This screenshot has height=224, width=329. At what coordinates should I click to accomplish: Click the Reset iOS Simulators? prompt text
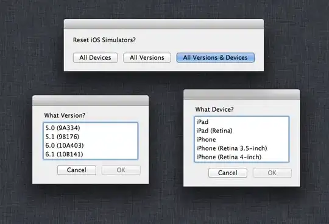[104, 40]
